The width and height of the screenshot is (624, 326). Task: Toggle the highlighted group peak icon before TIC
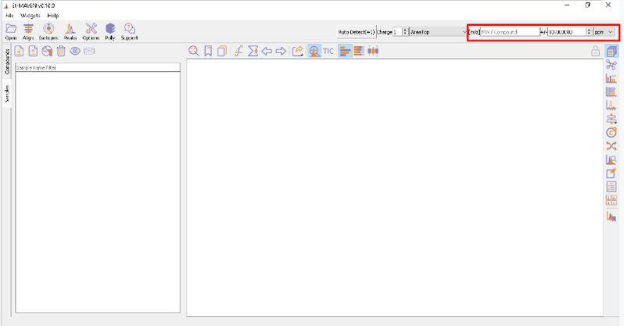tap(314, 51)
